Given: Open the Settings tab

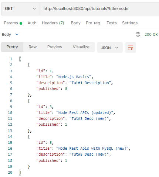Looking at the screenshot, I should coord(130,23).
